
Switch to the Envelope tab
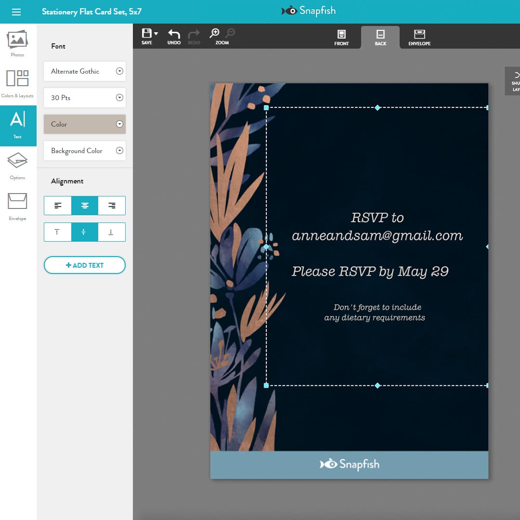click(x=419, y=37)
